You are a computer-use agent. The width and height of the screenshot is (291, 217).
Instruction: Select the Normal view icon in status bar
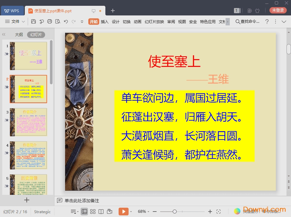point(84,212)
